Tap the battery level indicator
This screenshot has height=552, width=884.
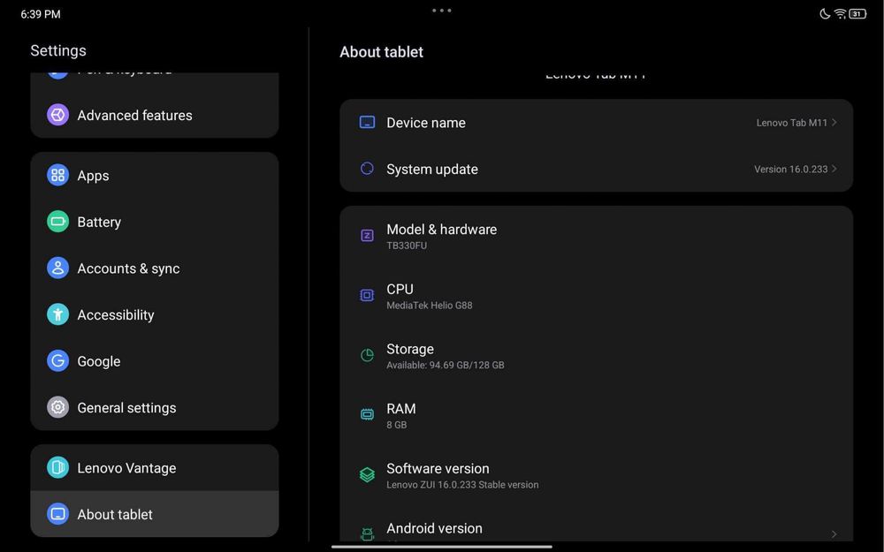pos(857,13)
